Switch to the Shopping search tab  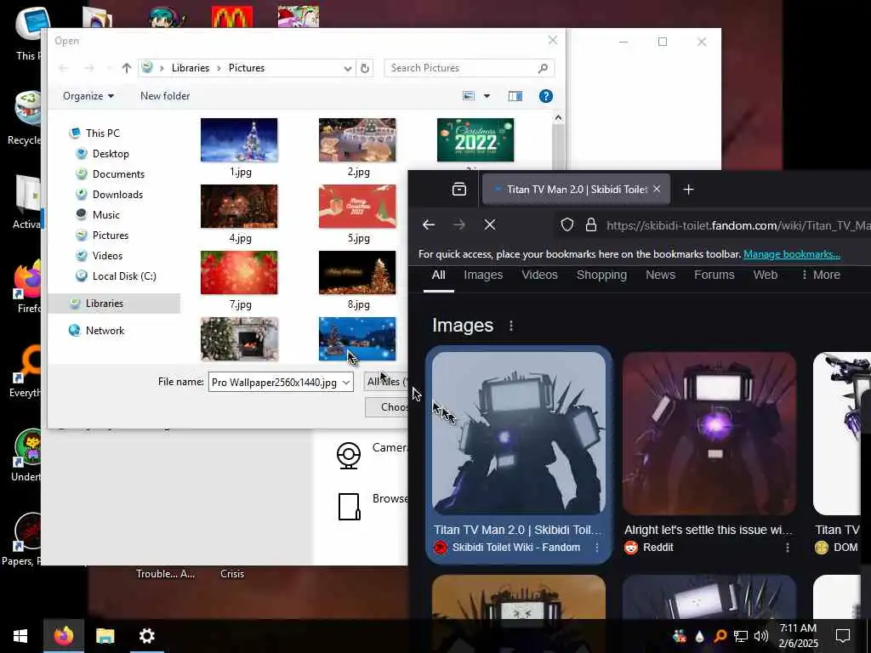tap(601, 275)
